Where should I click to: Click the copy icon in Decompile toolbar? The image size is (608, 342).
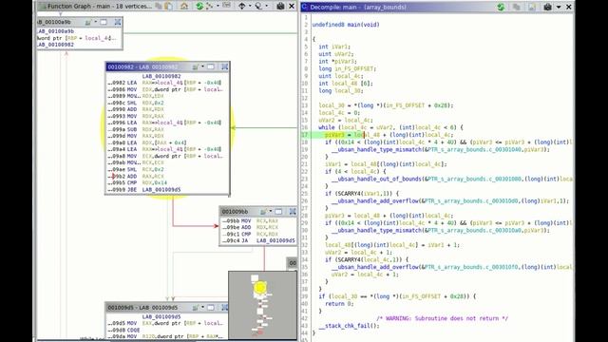(x=516, y=7)
